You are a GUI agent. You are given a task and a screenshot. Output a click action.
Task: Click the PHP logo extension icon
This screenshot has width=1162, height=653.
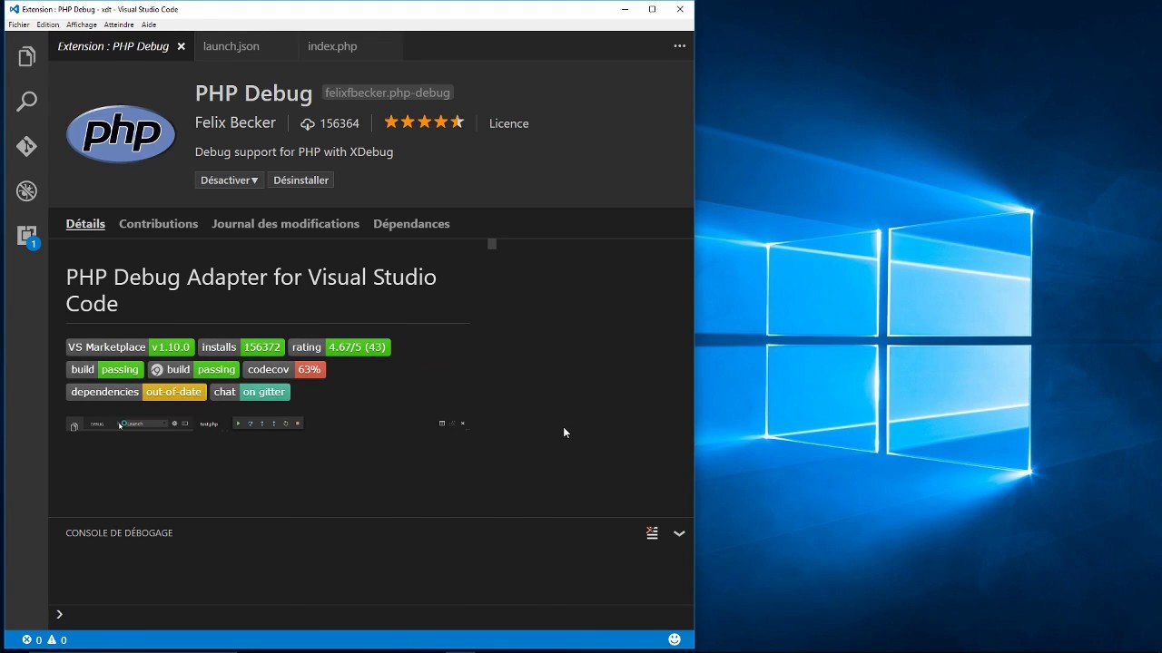[121, 134]
